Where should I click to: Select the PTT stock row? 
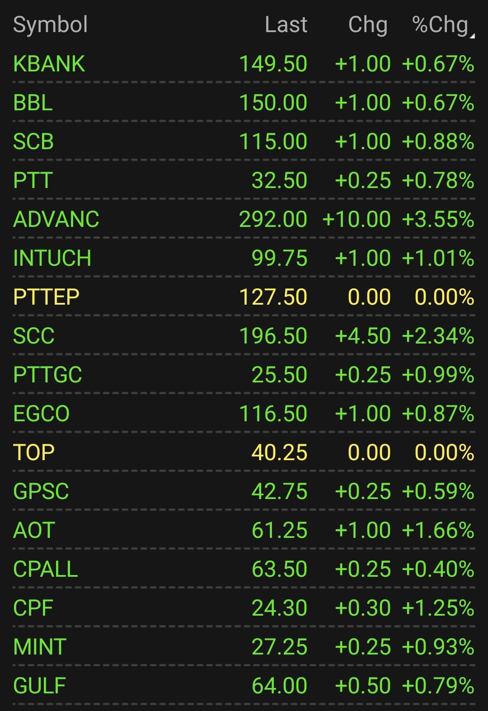click(244, 180)
